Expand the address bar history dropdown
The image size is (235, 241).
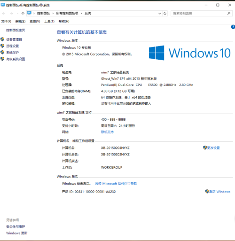coord(159,14)
